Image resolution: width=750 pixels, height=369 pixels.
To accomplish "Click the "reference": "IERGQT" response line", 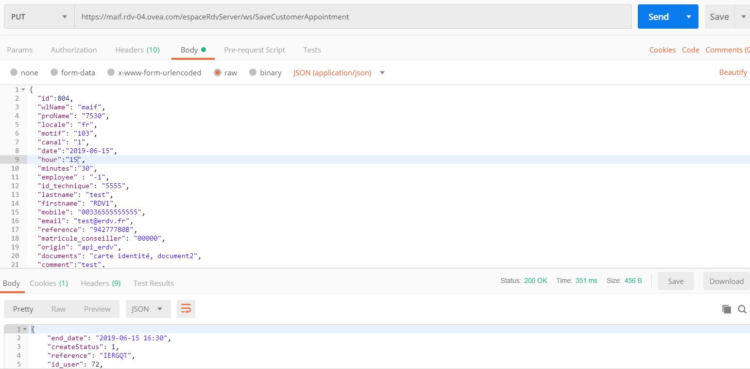I will [91, 355].
